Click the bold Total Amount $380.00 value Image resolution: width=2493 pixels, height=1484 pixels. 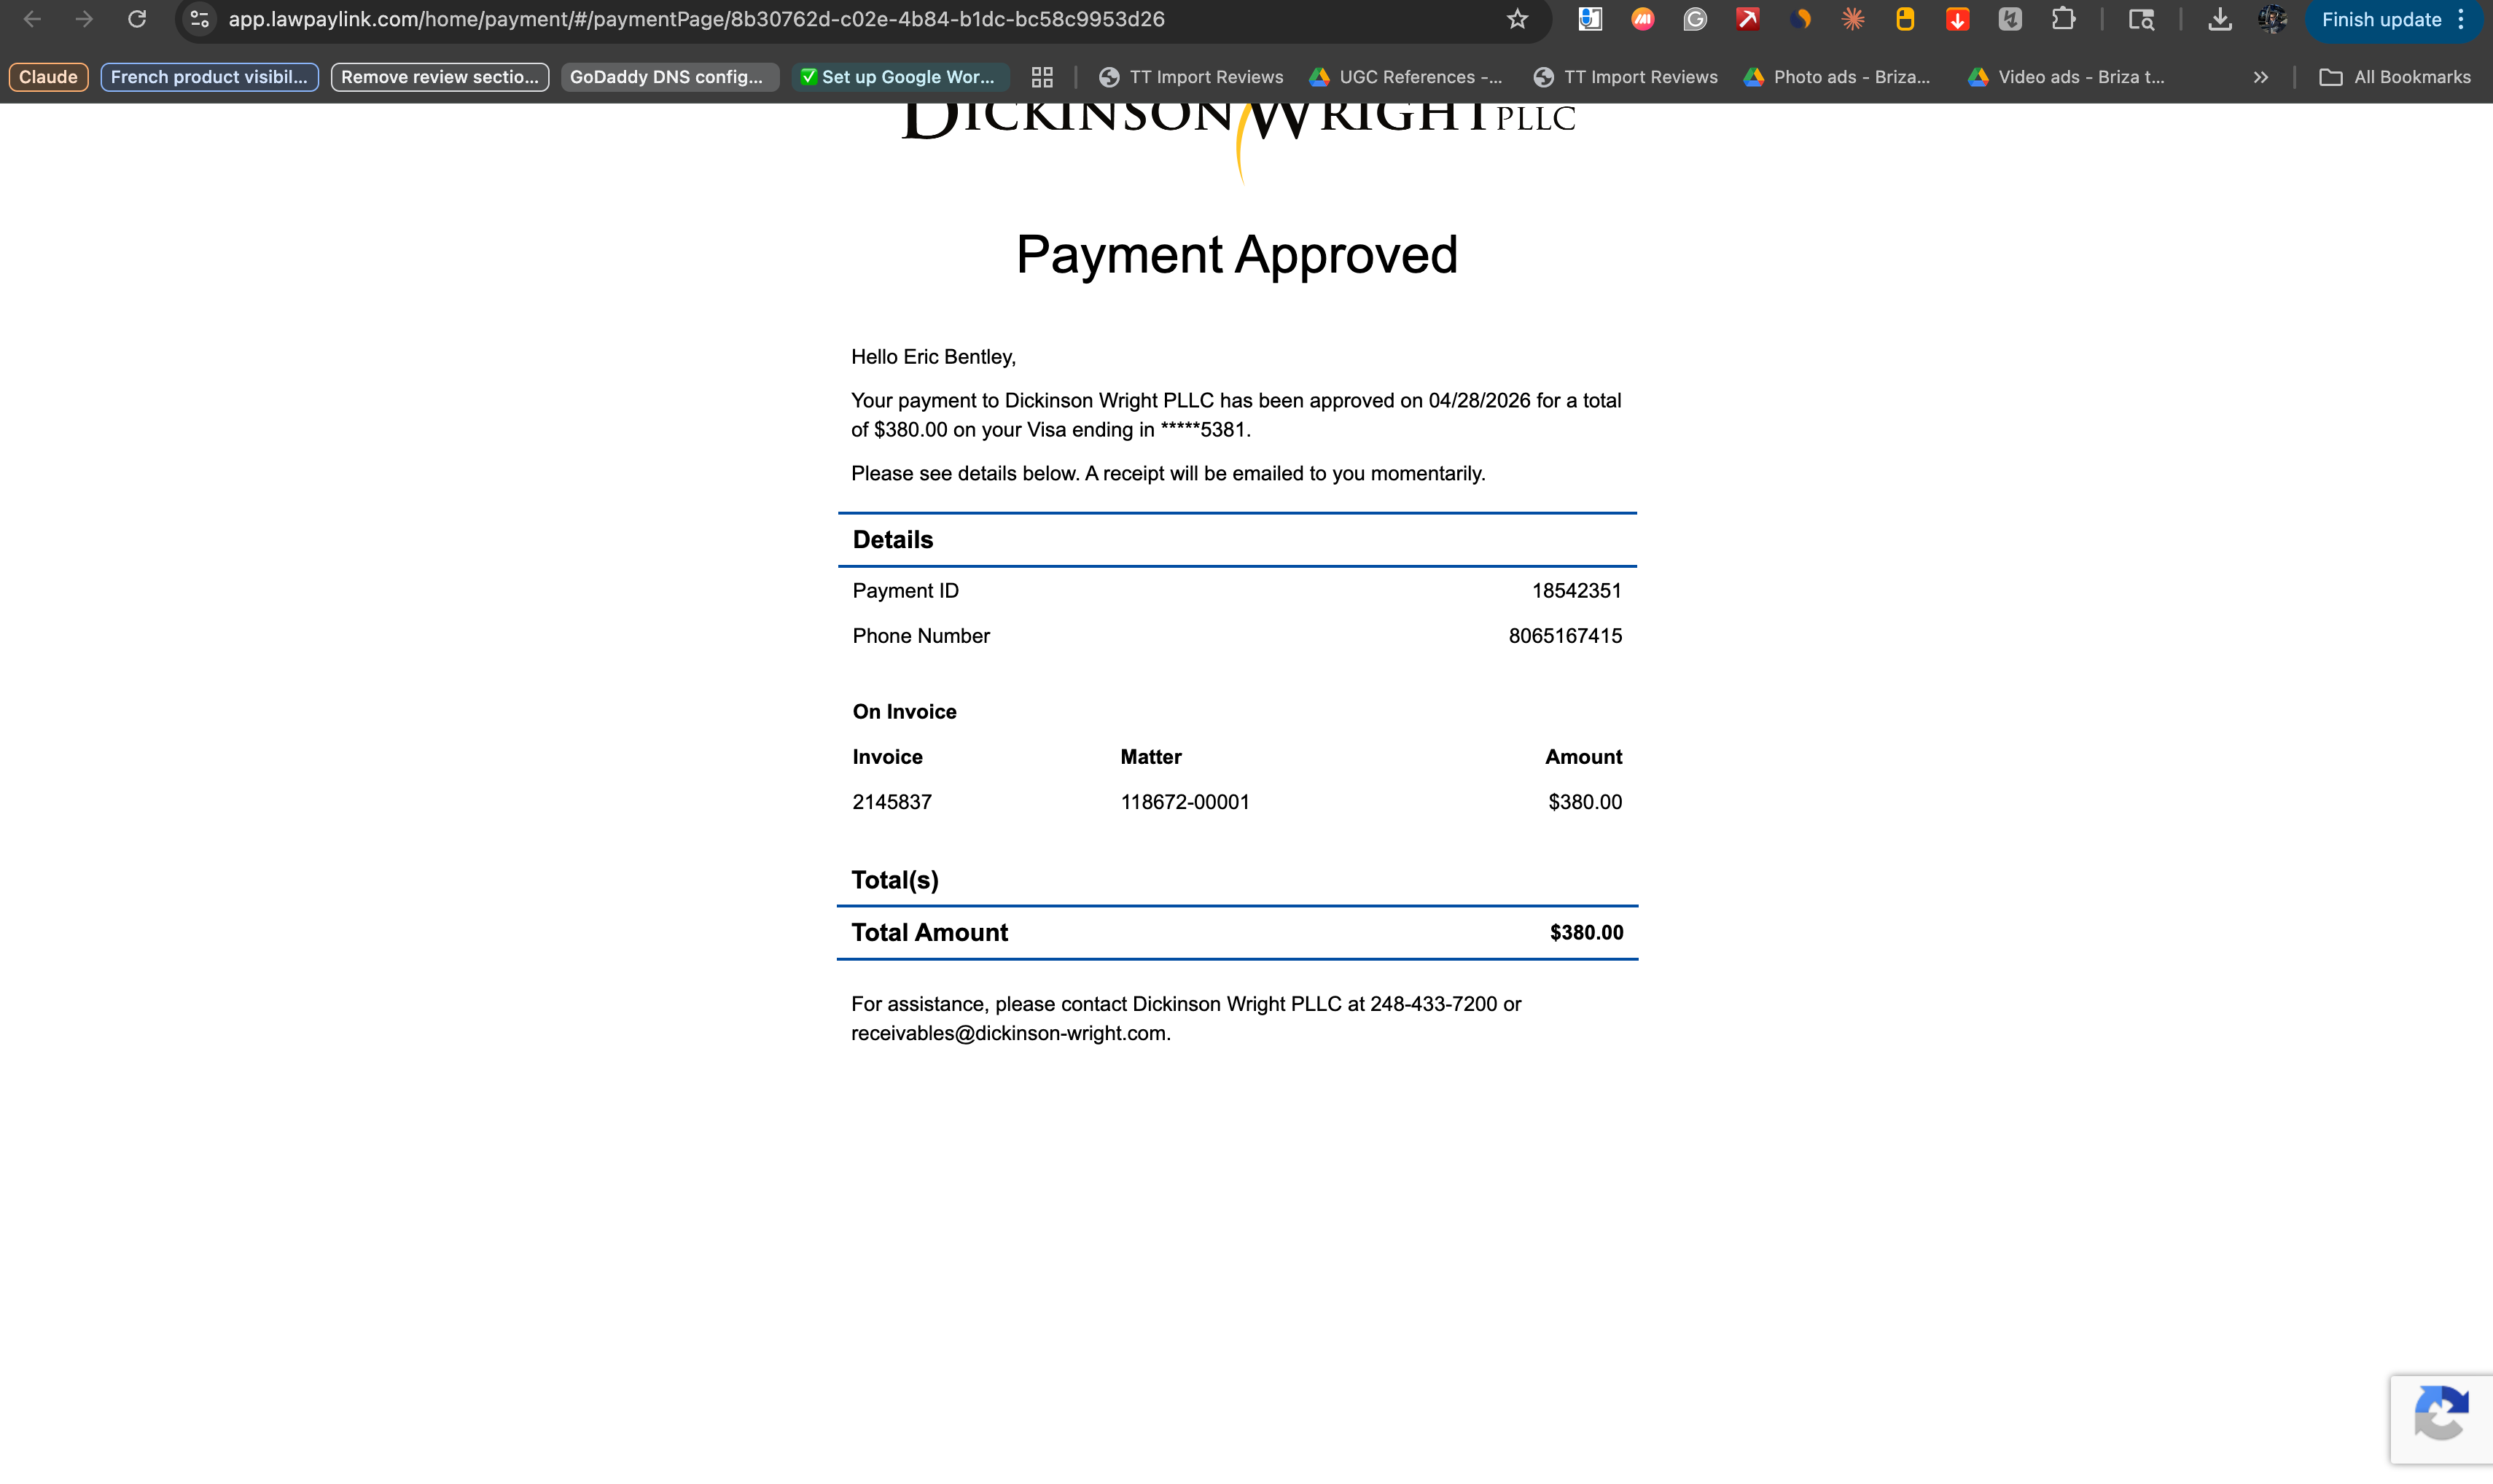click(1587, 933)
